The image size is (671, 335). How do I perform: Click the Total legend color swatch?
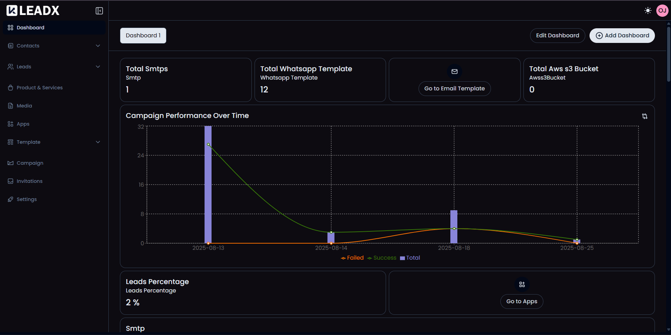click(402, 258)
